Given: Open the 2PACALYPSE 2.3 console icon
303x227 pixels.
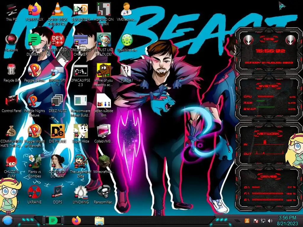Looking at the screenshot, I should tap(80, 76).
